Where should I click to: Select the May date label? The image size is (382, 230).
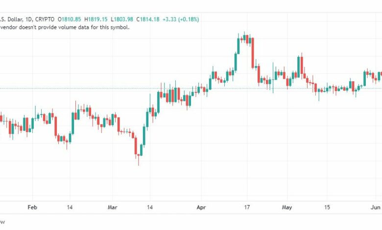tap(287, 207)
